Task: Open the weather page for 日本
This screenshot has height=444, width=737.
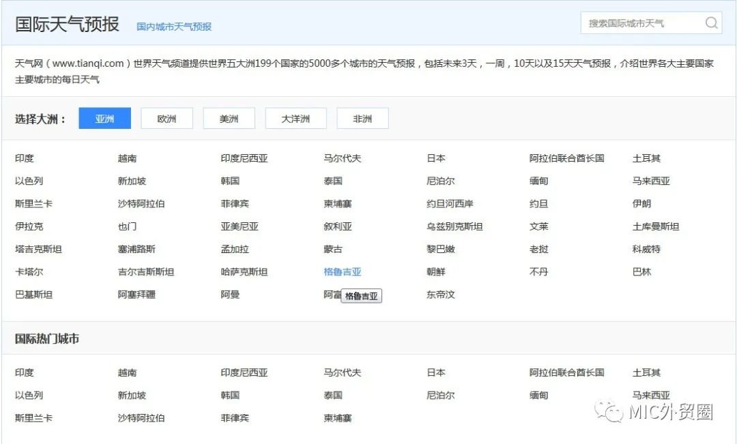Action: pyautogui.click(x=435, y=158)
